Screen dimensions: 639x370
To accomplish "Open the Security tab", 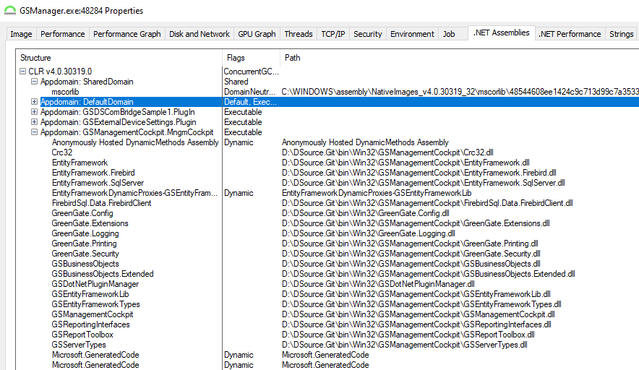I will 368,34.
